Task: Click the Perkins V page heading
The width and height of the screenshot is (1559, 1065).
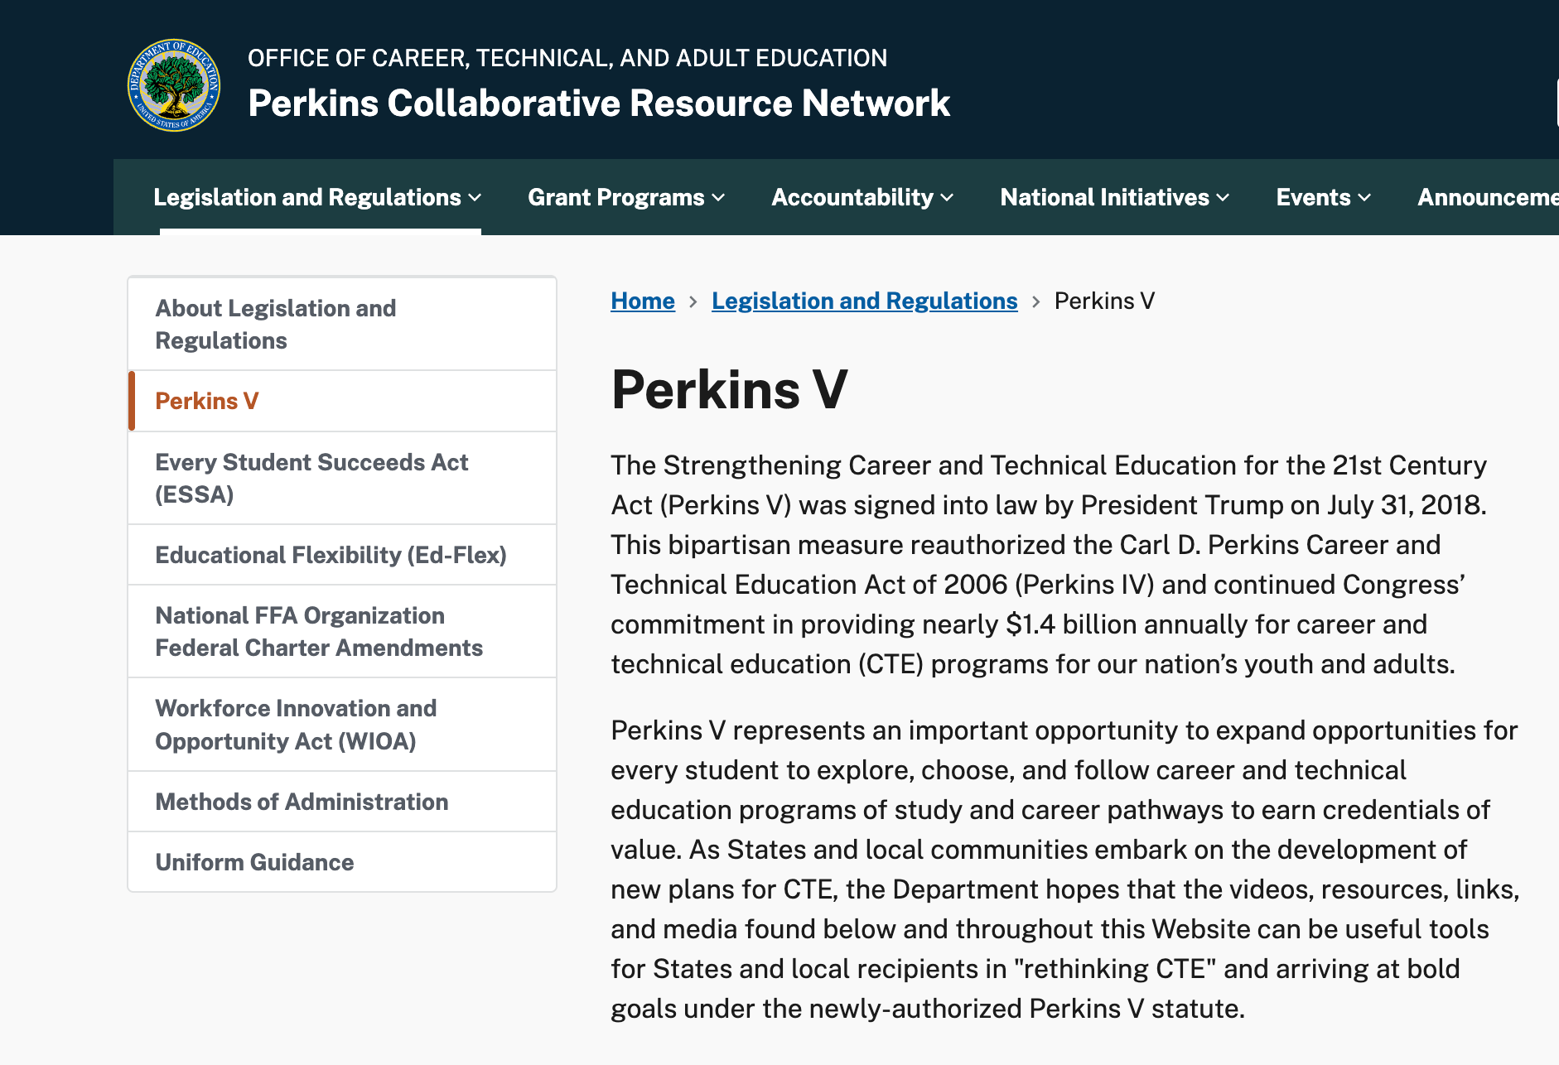Action: pyautogui.click(x=730, y=389)
